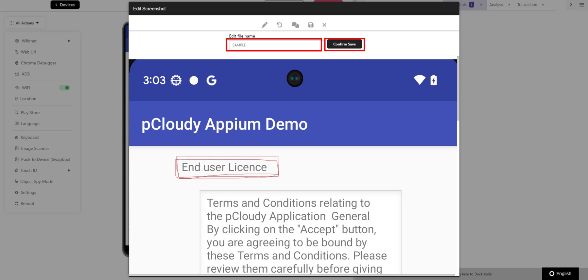The width and height of the screenshot is (588, 280).
Task: Confirm Save of the edited screenshot
Action: [x=344, y=44]
